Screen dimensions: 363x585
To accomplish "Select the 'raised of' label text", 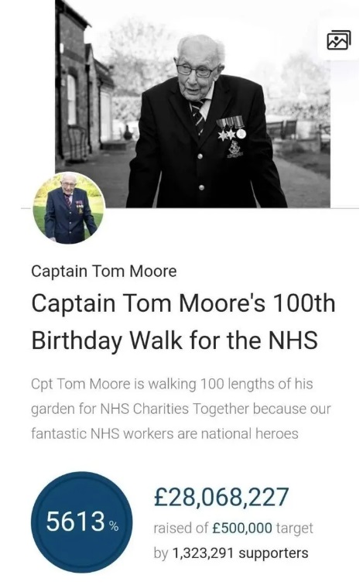I will click(x=181, y=529).
